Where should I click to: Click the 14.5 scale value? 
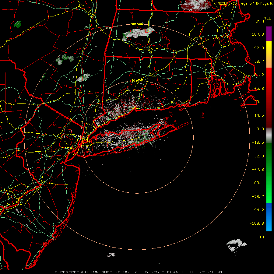259,115
